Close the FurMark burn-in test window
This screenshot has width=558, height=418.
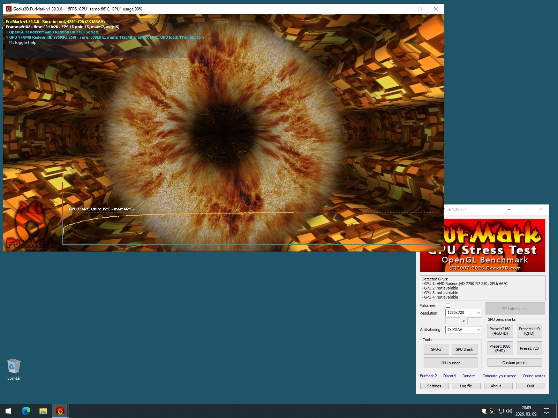(x=436, y=9)
